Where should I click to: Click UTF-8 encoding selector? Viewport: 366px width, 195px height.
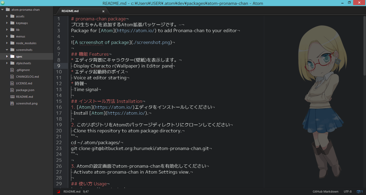(x=348, y=192)
